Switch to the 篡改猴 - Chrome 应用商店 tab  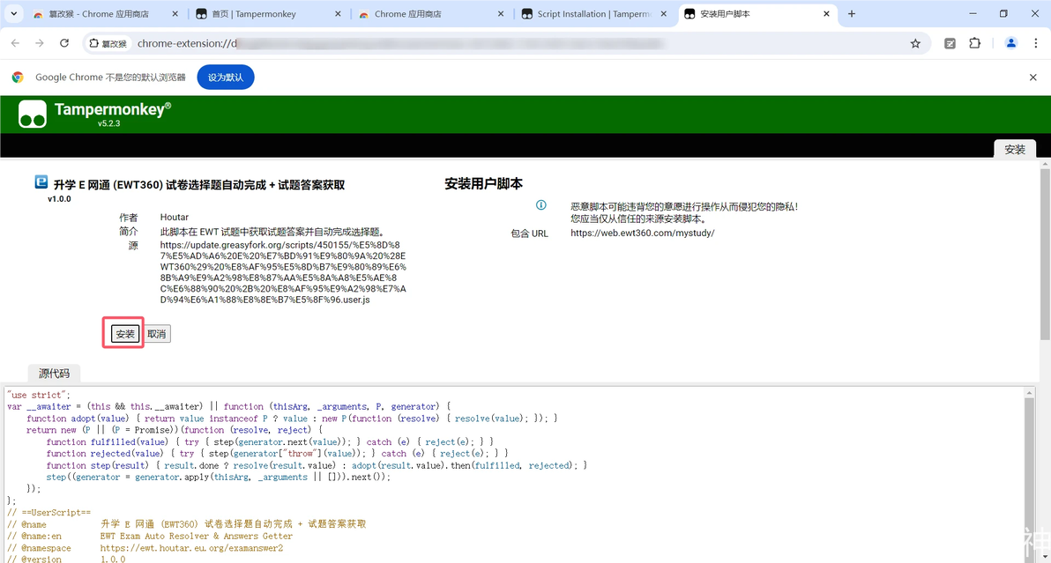99,13
